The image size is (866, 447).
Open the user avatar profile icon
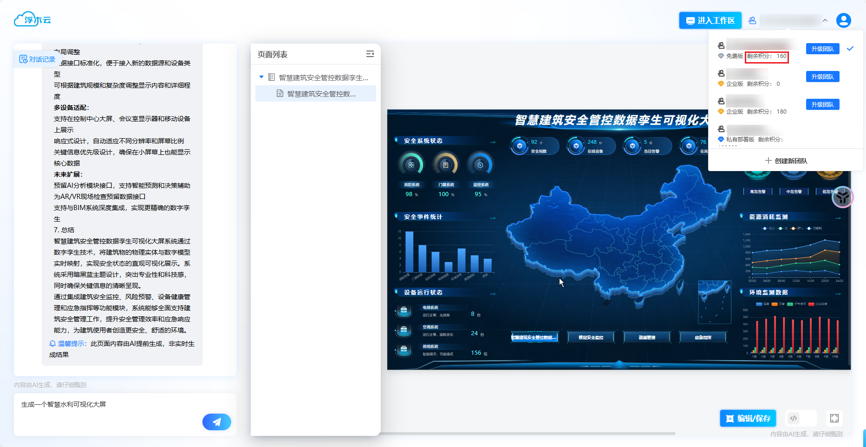point(843,20)
